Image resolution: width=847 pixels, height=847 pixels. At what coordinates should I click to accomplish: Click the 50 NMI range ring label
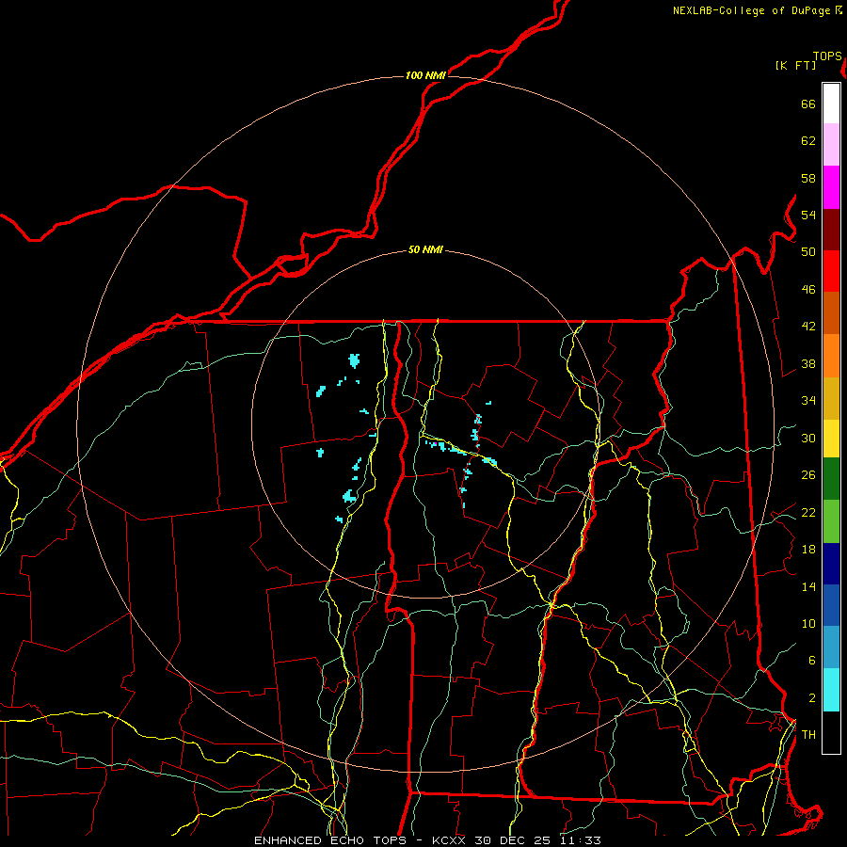425,249
